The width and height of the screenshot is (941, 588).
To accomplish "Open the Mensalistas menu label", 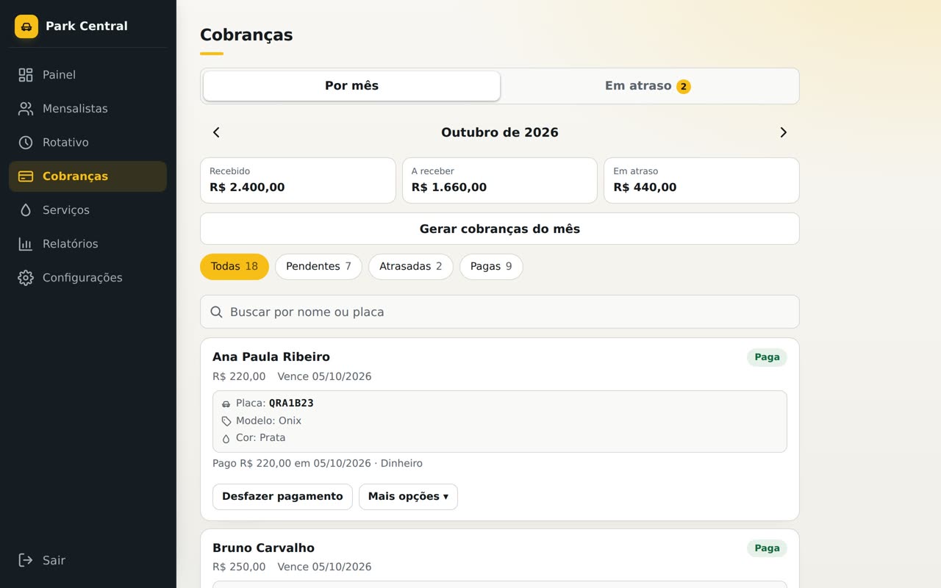I will [x=75, y=109].
